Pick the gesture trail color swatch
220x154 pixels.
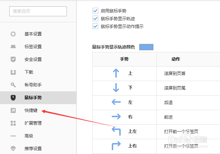pyautogui.click(x=146, y=47)
